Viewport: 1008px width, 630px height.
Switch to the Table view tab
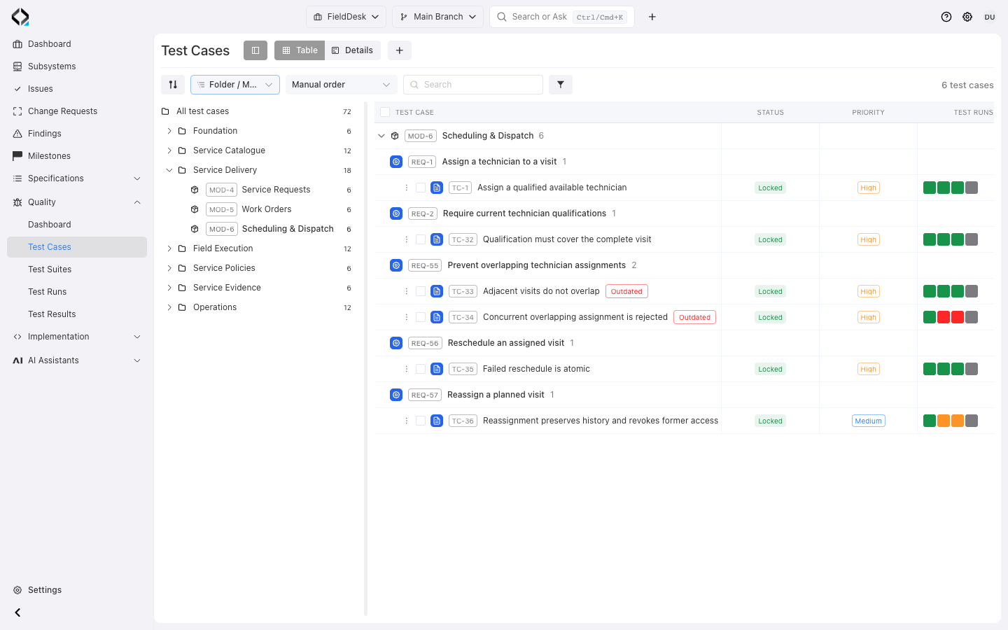click(x=300, y=50)
